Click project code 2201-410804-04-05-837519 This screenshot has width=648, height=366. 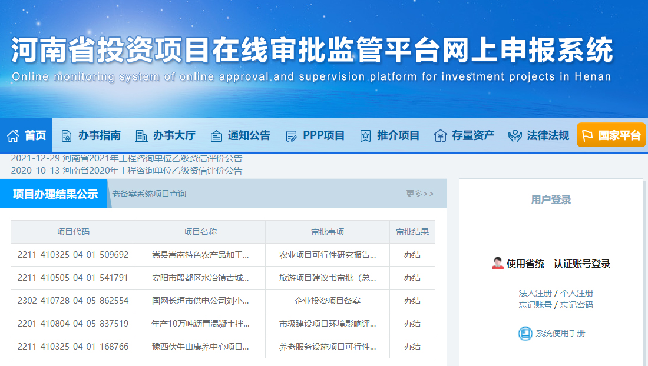point(72,324)
